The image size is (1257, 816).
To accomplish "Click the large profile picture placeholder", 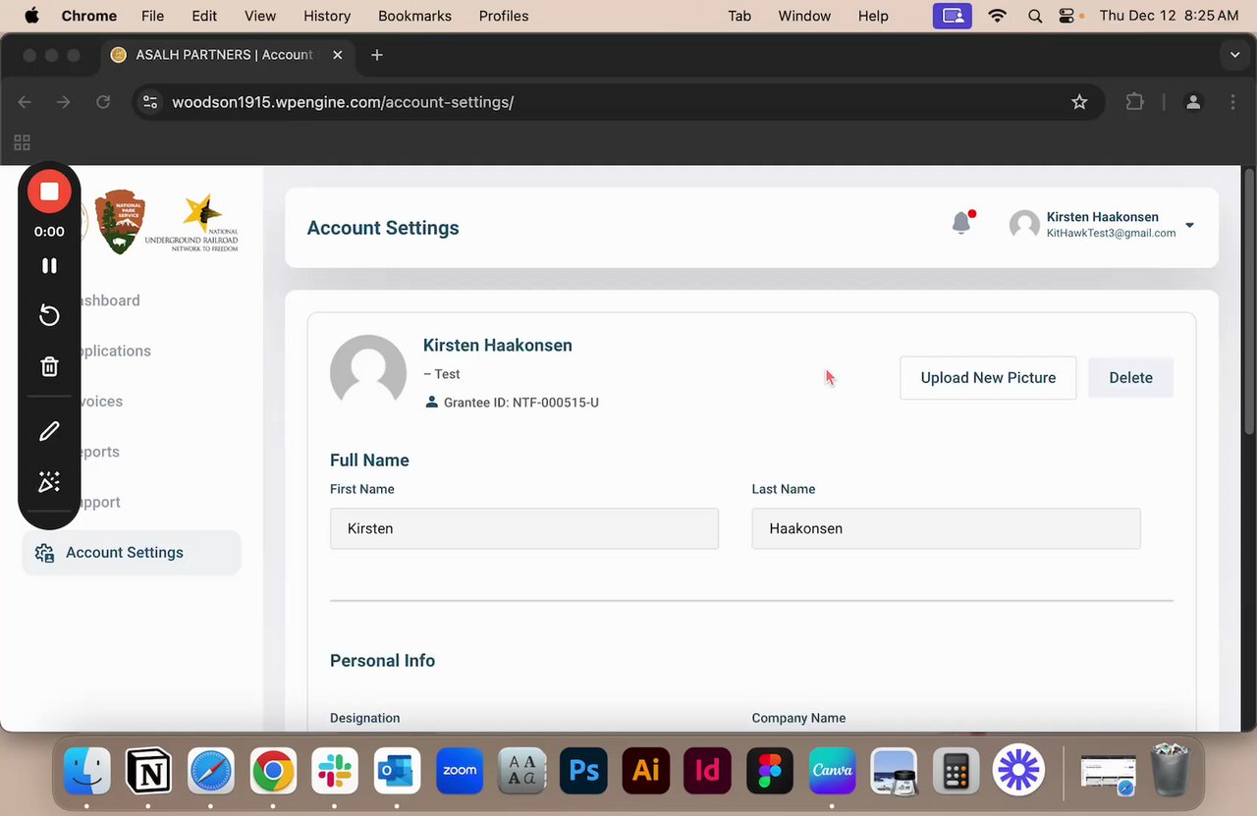I will point(368,373).
